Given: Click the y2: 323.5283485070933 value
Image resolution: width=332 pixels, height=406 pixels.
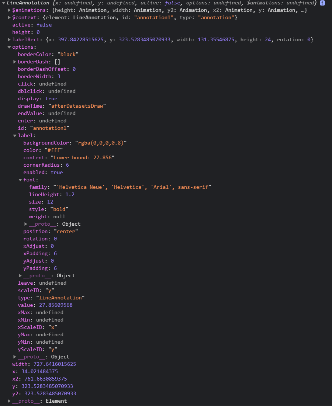Looking at the screenshot, I should tap(50, 394).
